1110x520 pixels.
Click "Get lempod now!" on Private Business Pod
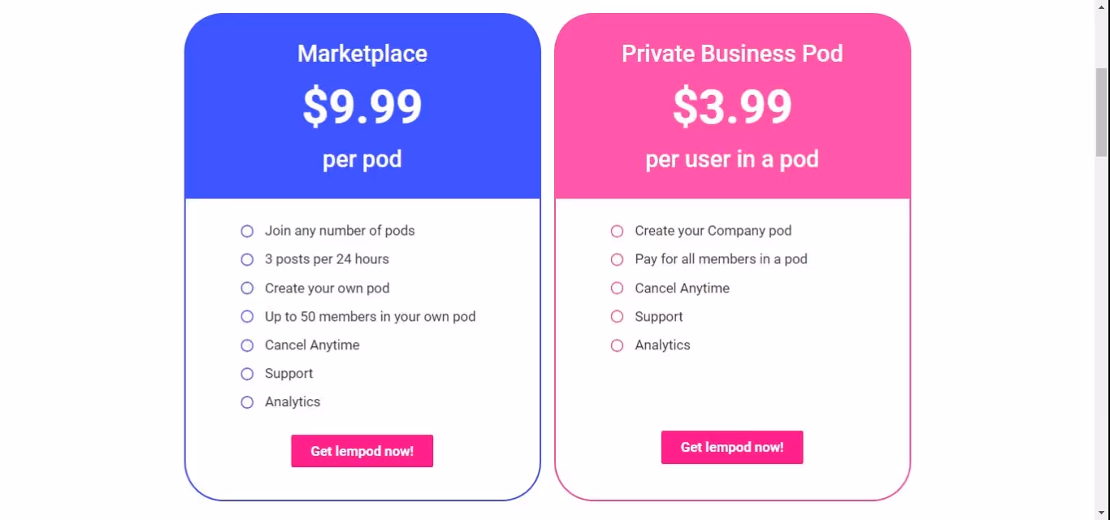point(731,447)
